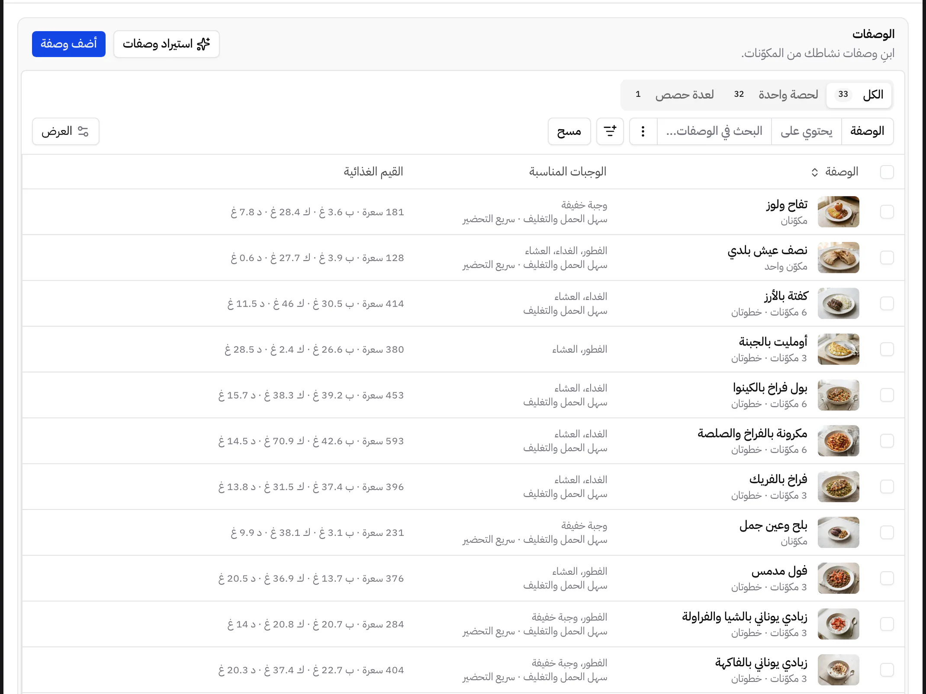Click the sort arrows beside الوصفة header
The image size is (926, 694).
(814, 172)
